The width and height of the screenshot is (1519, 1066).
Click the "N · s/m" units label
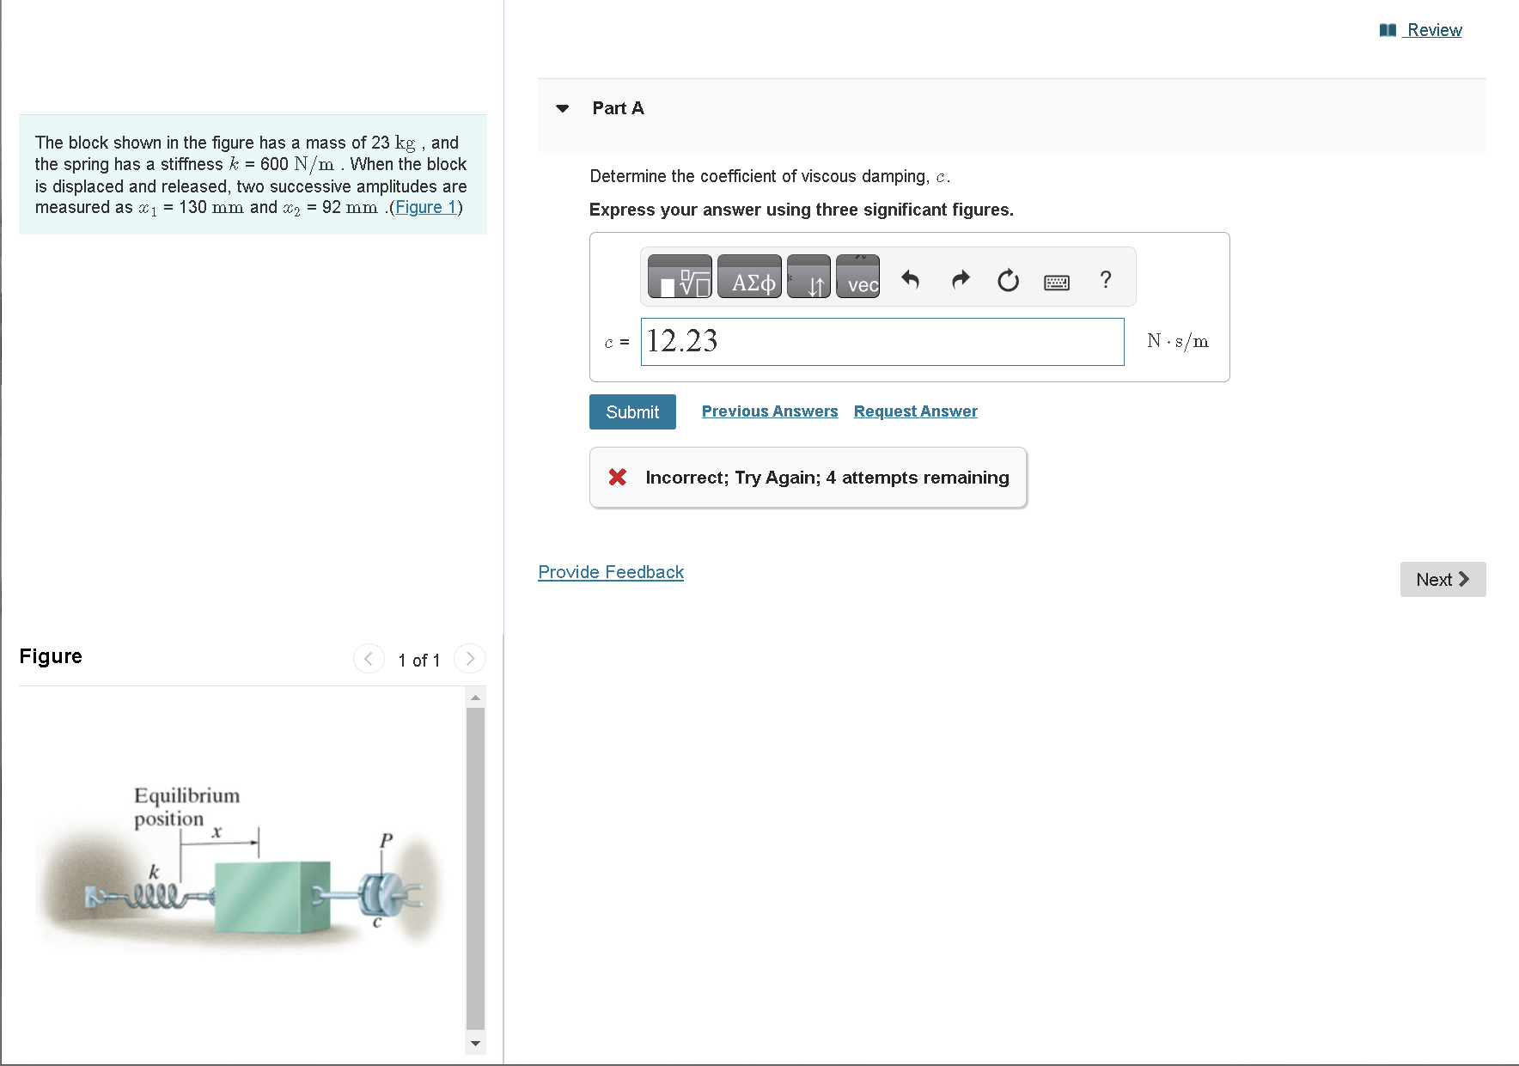click(1178, 341)
